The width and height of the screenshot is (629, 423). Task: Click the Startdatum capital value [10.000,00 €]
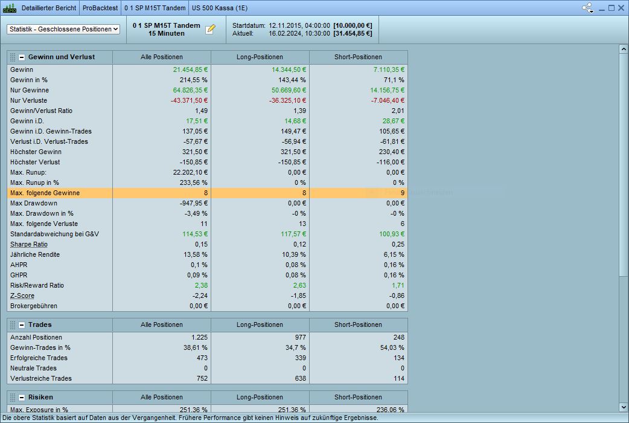353,25
